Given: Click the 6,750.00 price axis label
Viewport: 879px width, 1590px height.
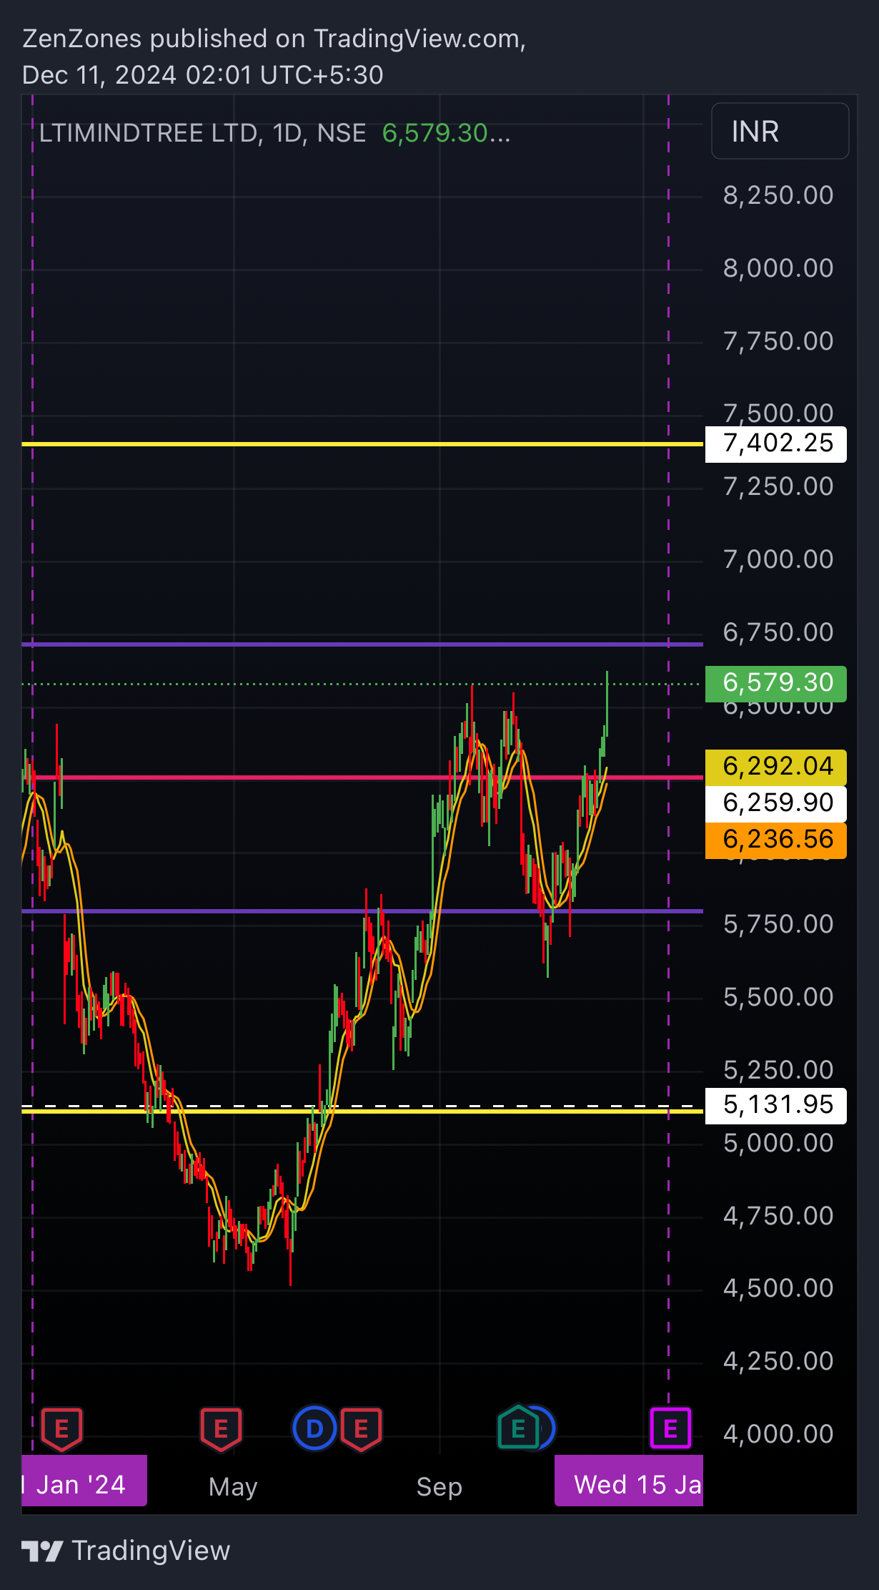Looking at the screenshot, I should click(778, 632).
